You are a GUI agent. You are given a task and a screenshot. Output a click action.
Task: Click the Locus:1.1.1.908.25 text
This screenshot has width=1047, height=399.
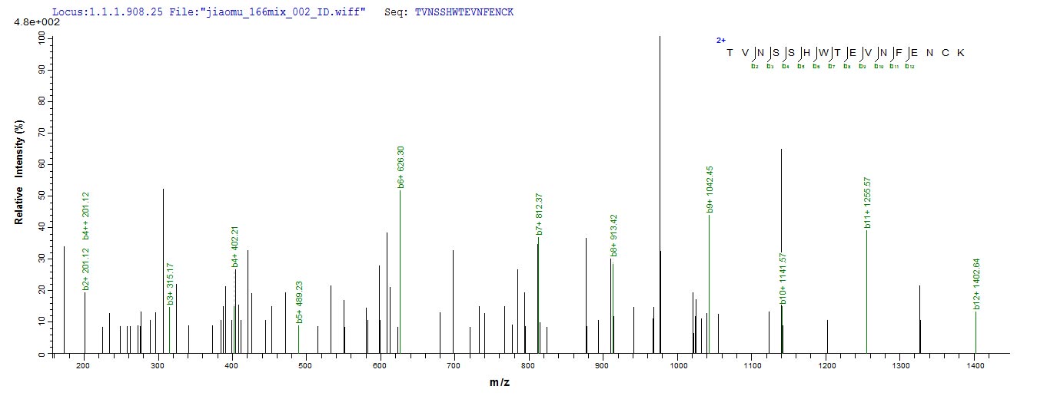[x=107, y=13]
